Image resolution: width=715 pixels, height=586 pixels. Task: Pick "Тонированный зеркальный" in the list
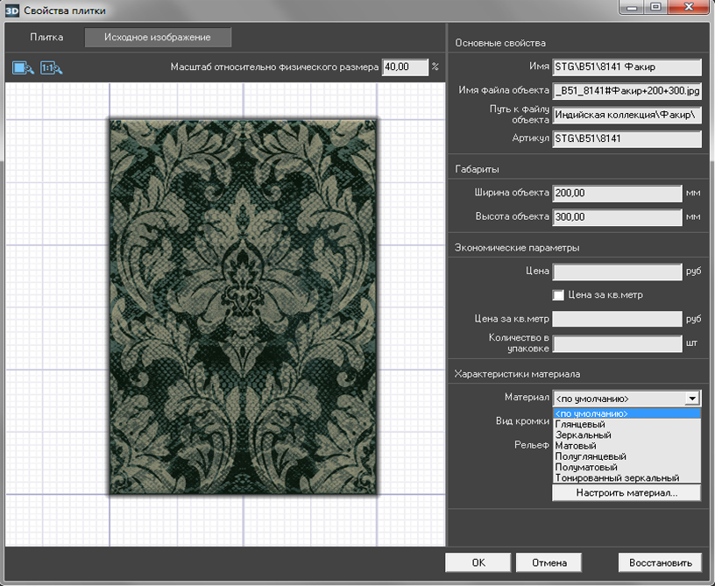(617, 478)
